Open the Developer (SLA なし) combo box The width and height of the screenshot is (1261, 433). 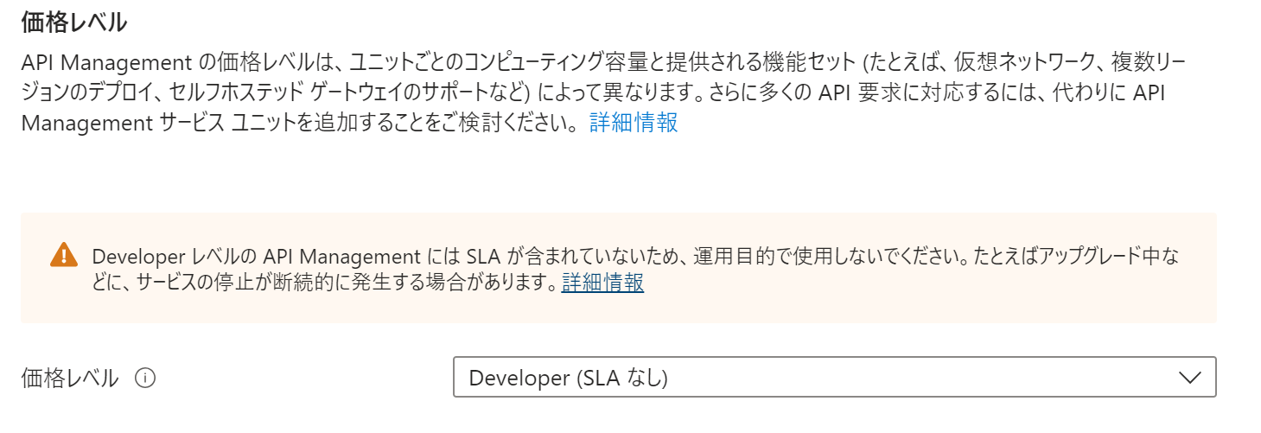tap(833, 378)
